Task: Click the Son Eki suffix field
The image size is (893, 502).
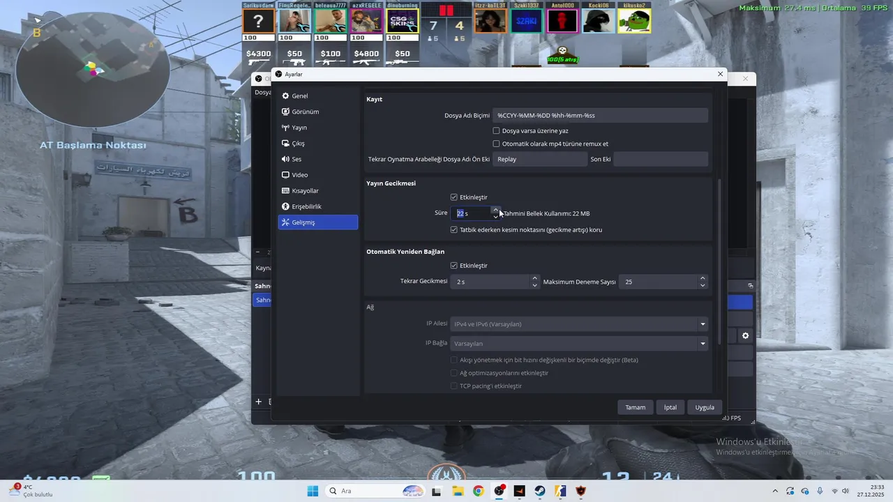Action: (661, 159)
